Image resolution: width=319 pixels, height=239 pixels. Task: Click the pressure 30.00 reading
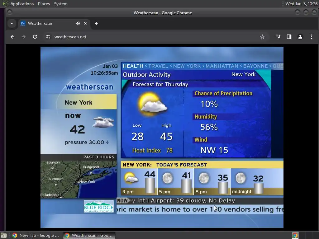coord(87,142)
